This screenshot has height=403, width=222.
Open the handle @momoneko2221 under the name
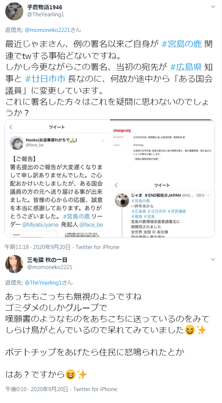pyautogui.click(x=50, y=267)
